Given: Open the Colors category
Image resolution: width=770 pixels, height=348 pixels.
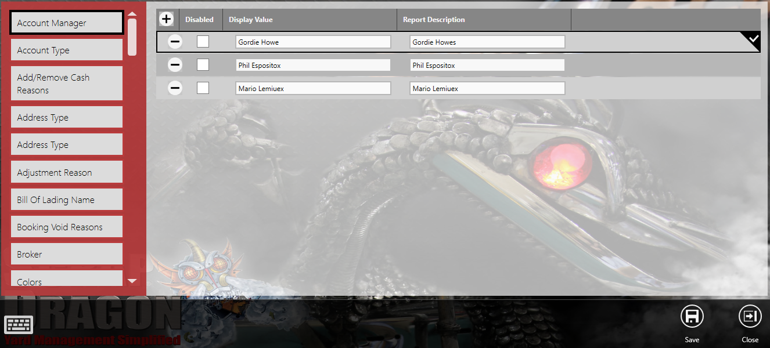Looking at the screenshot, I should point(67,278).
